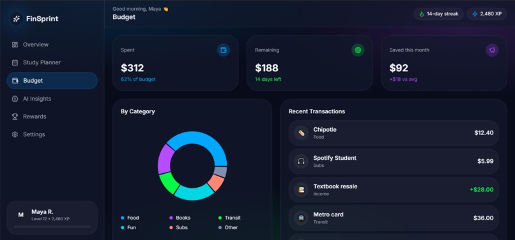Go to AI Insights
The image size is (515, 240).
(52, 99)
